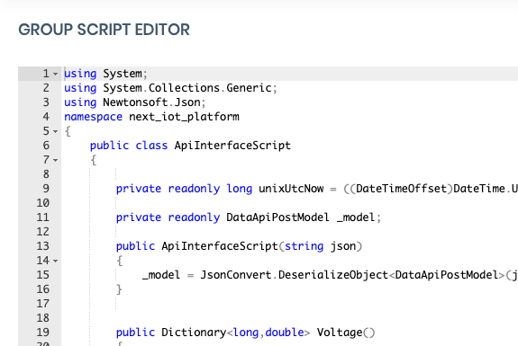Click the 'double' keyword on line 19
Image resolution: width=518 pixels, height=346 pixels.
coord(285,333)
